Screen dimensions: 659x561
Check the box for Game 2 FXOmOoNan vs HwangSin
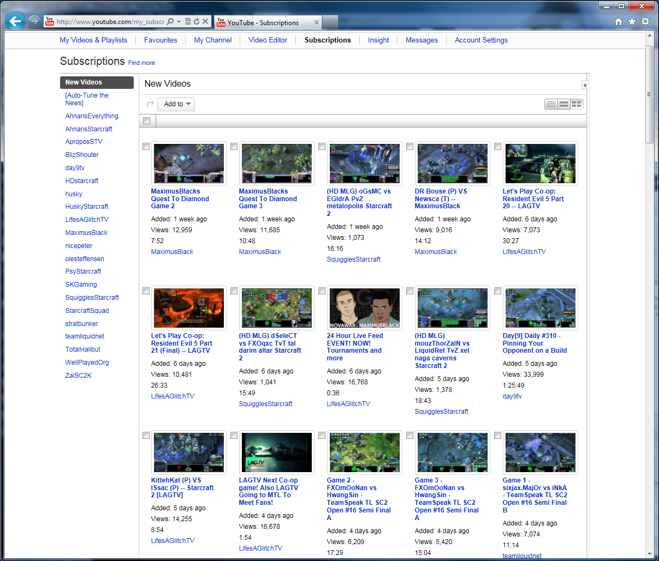click(x=322, y=436)
